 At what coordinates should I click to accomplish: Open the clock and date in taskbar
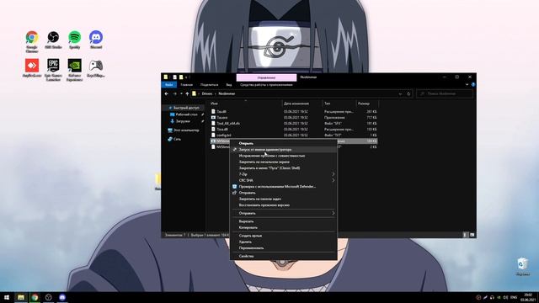tap(528, 297)
